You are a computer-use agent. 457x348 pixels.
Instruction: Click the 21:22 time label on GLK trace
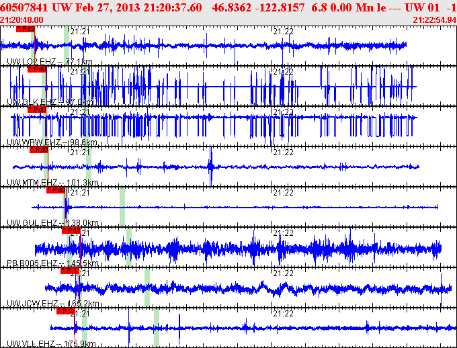pos(283,72)
